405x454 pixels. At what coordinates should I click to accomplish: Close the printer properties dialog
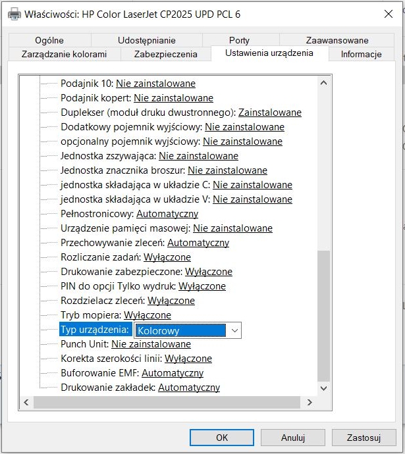pyautogui.click(x=388, y=14)
